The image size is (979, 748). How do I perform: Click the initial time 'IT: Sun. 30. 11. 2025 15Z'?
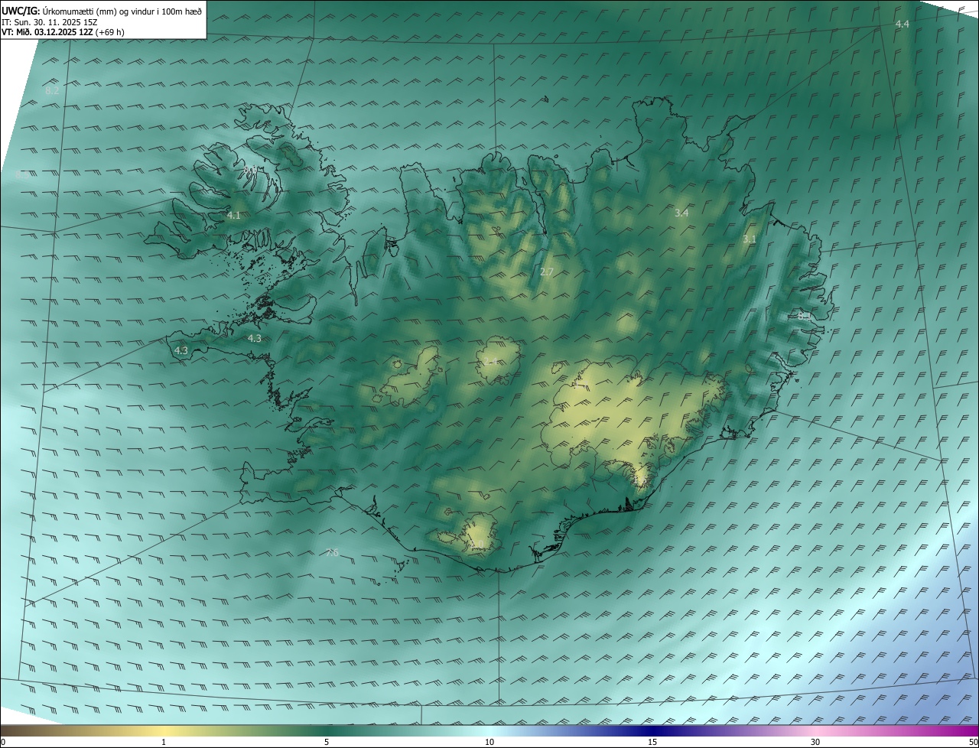(49, 22)
